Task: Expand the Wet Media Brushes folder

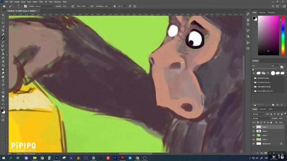Action: pyautogui.click(x=253, y=87)
